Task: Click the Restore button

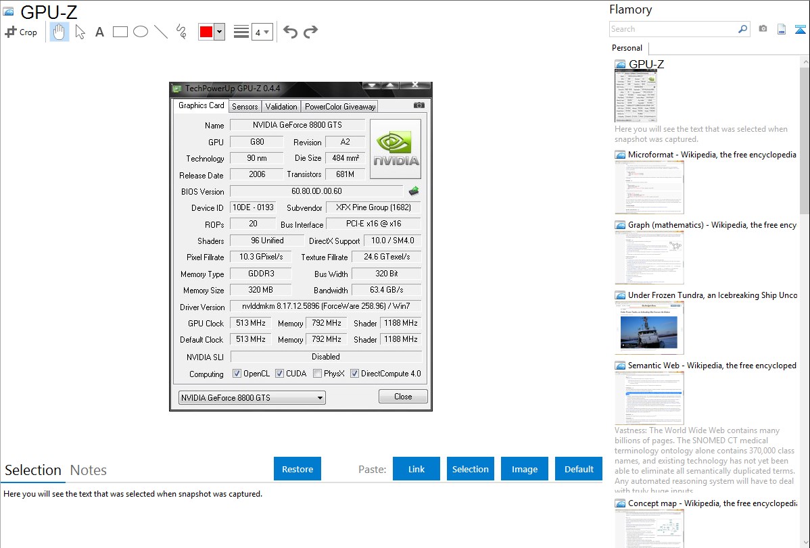Action: (297, 469)
